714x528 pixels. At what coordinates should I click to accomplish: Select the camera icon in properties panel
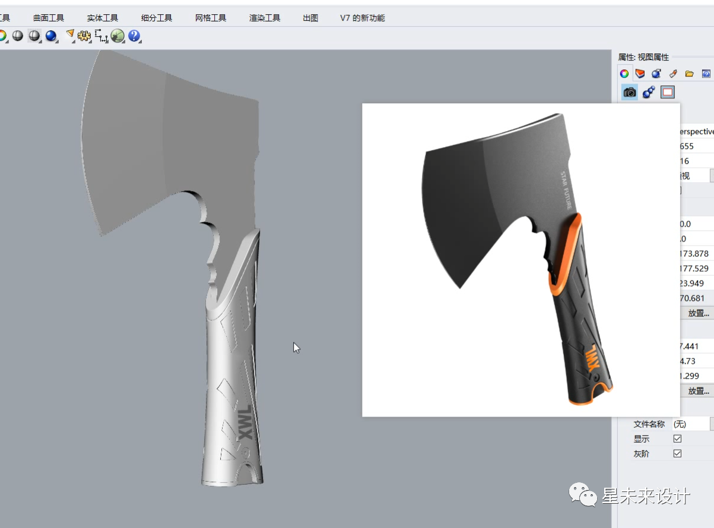pos(630,92)
